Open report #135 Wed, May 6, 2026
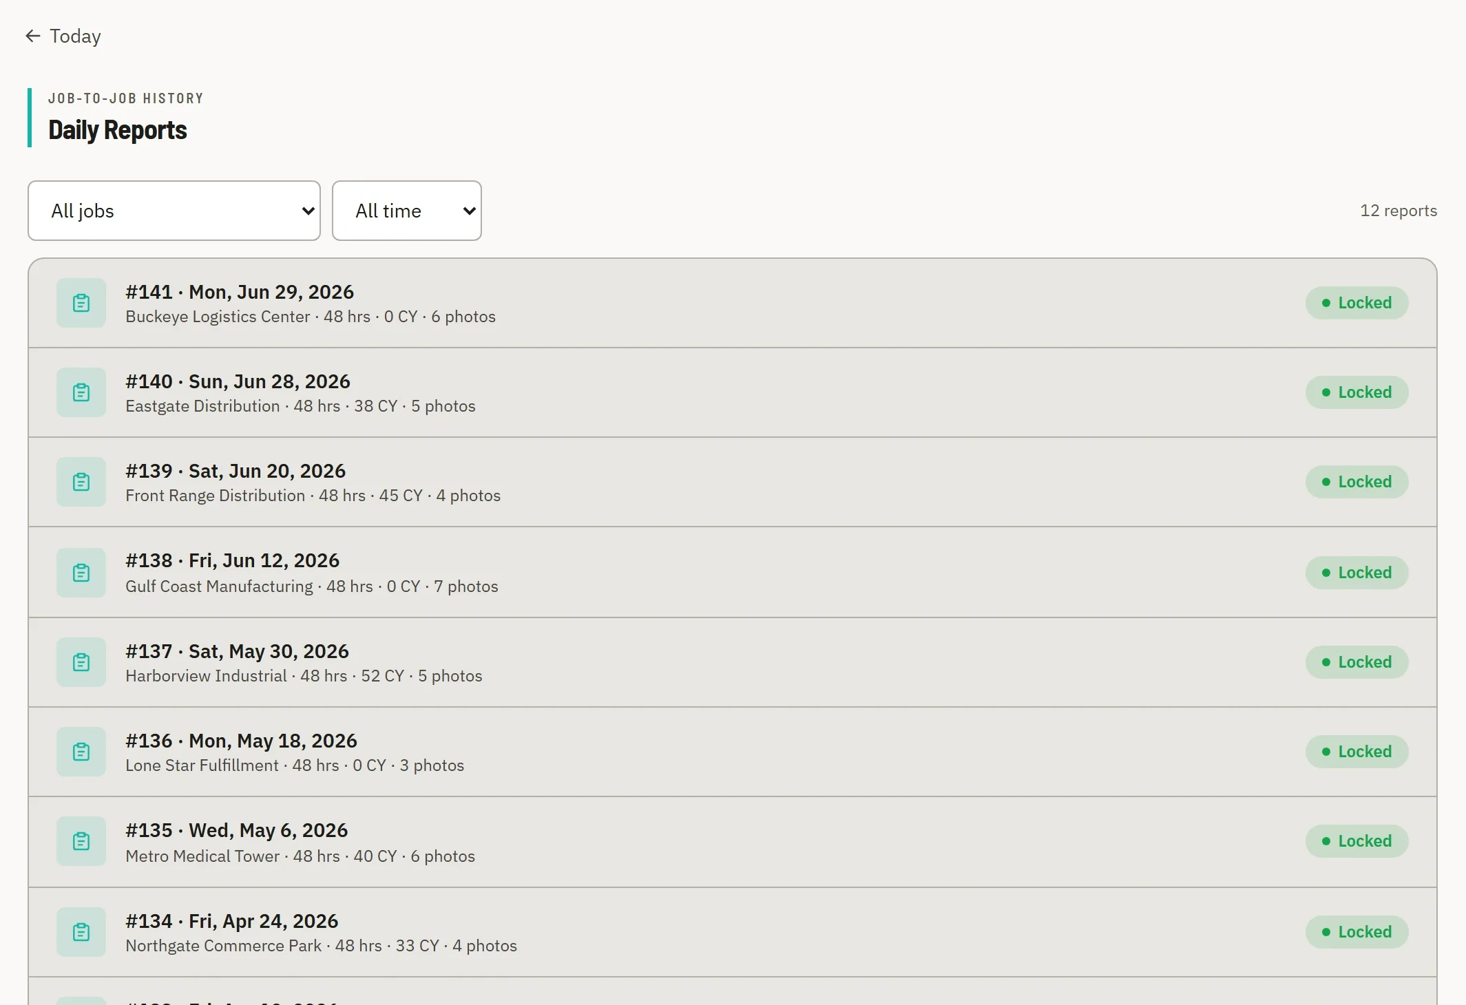 tap(733, 841)
